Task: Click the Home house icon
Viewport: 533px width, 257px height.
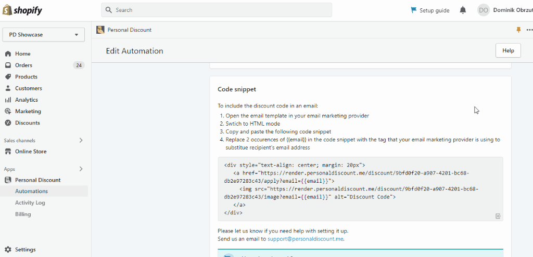Action: coord(8,53)
